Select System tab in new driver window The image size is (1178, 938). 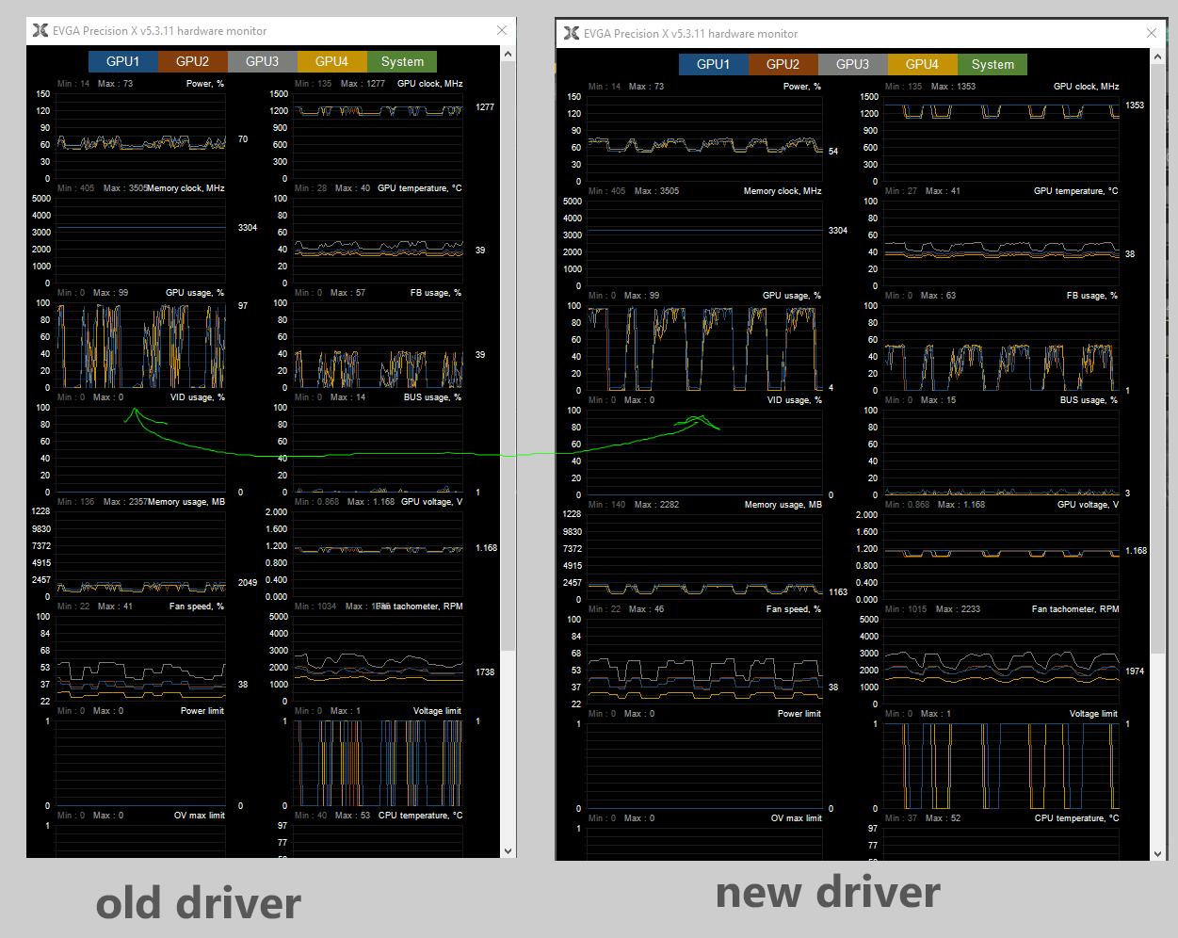click(x=992, y=64)
